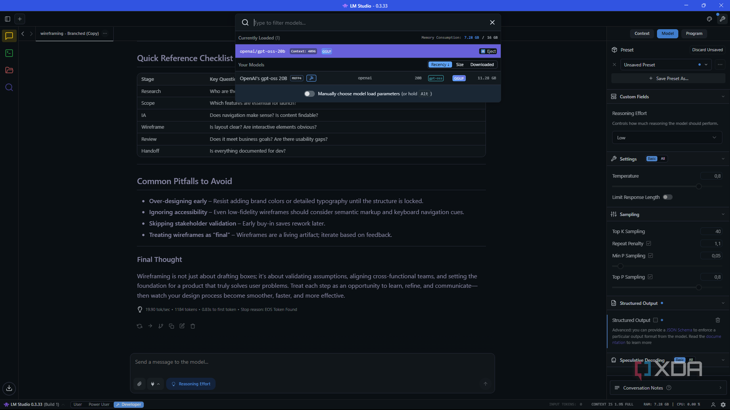
Task: Open the preset three-dot options menu
Action: tap(720, 65)
